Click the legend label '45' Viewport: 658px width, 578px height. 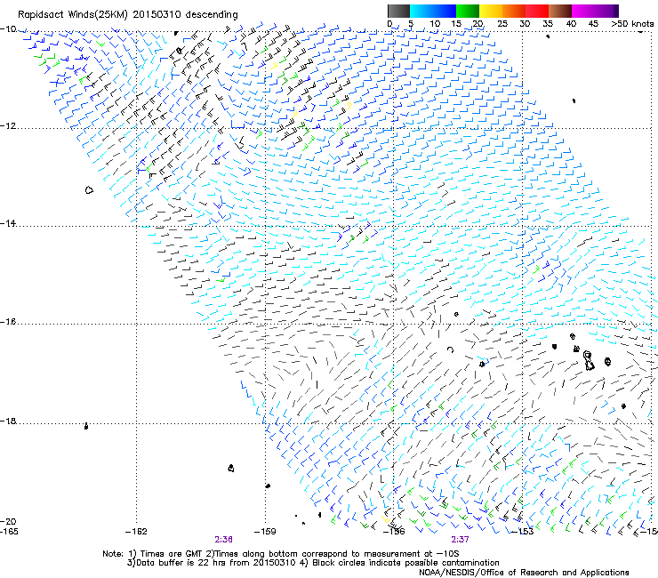(593, 24)
